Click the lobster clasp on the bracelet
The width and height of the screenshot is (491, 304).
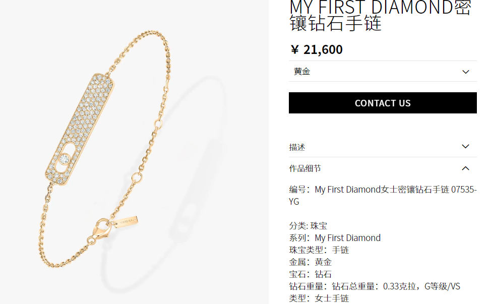click(101, 229)
